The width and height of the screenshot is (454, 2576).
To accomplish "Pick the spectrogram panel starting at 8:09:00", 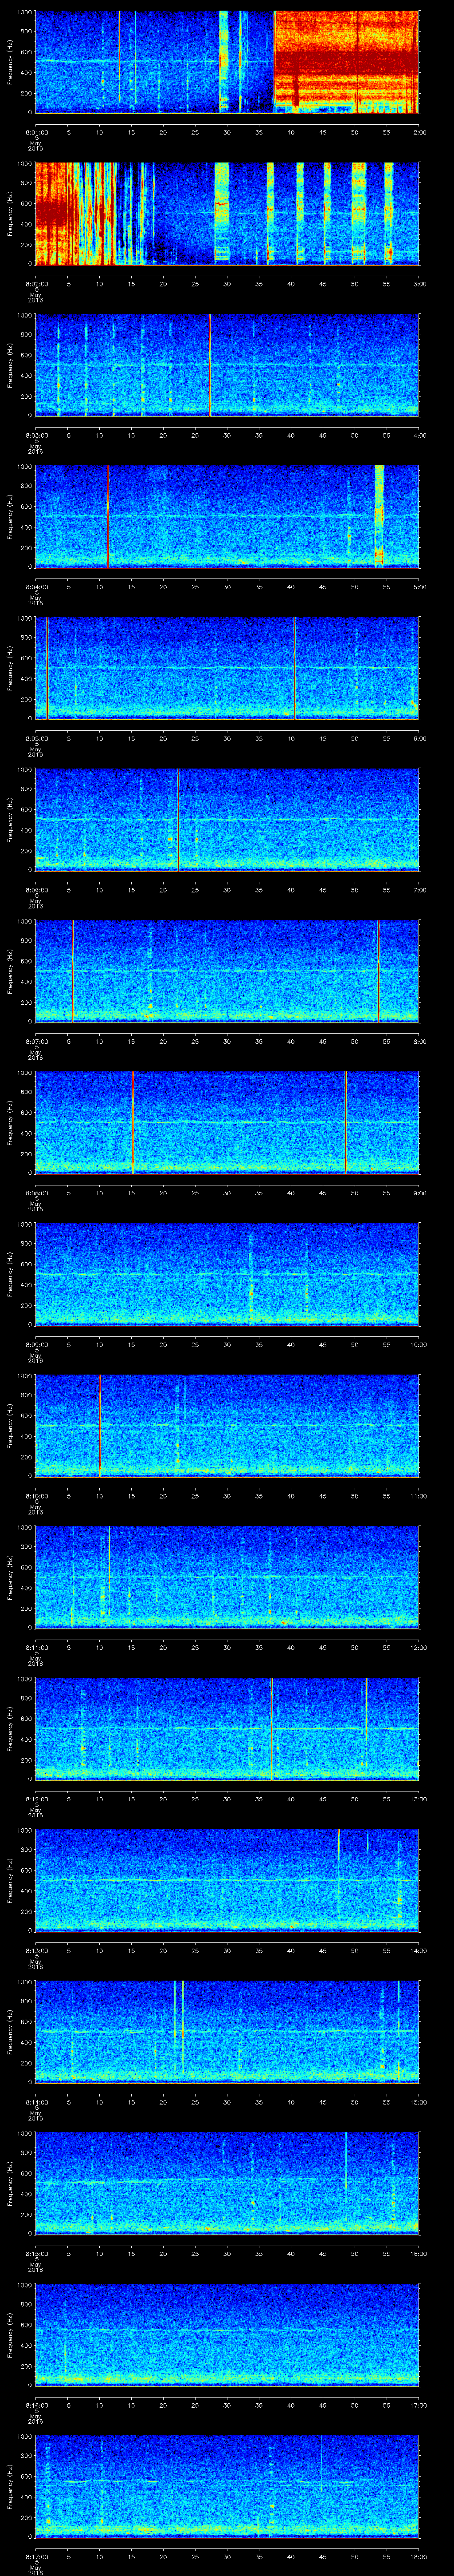I will tap(227, 1274).
